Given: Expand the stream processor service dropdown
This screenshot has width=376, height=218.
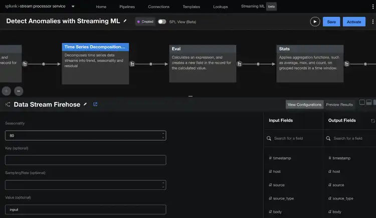Looking at the screenshot, I should pyautogui.click(x=73, y=7).
